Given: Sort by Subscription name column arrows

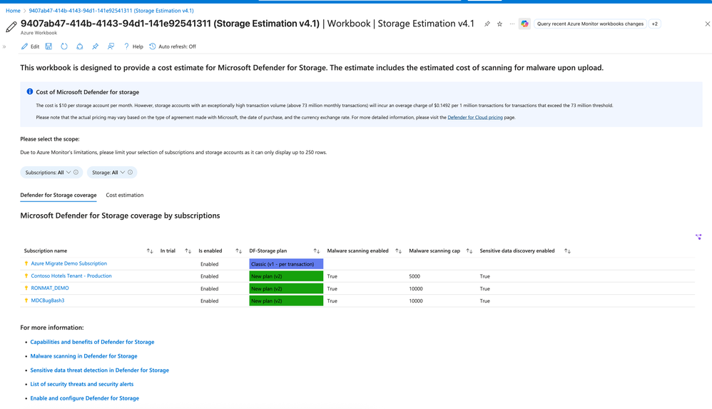Looking at the screenshot, I should pyautogui.click(x=150, y=251).
